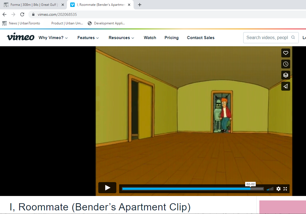Open Contact Sales link

click(x=200, y=38)
